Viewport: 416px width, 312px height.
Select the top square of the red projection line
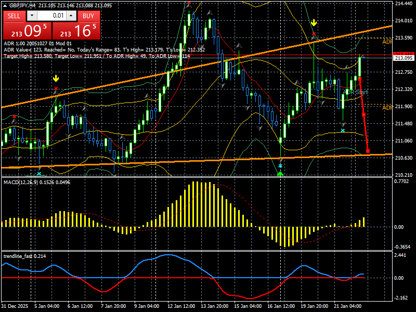point(360,79)
